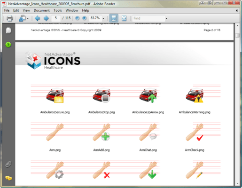Open the Attachments paperclip panel icon
The image size is (242, 188).
click(x=8, y=164)
